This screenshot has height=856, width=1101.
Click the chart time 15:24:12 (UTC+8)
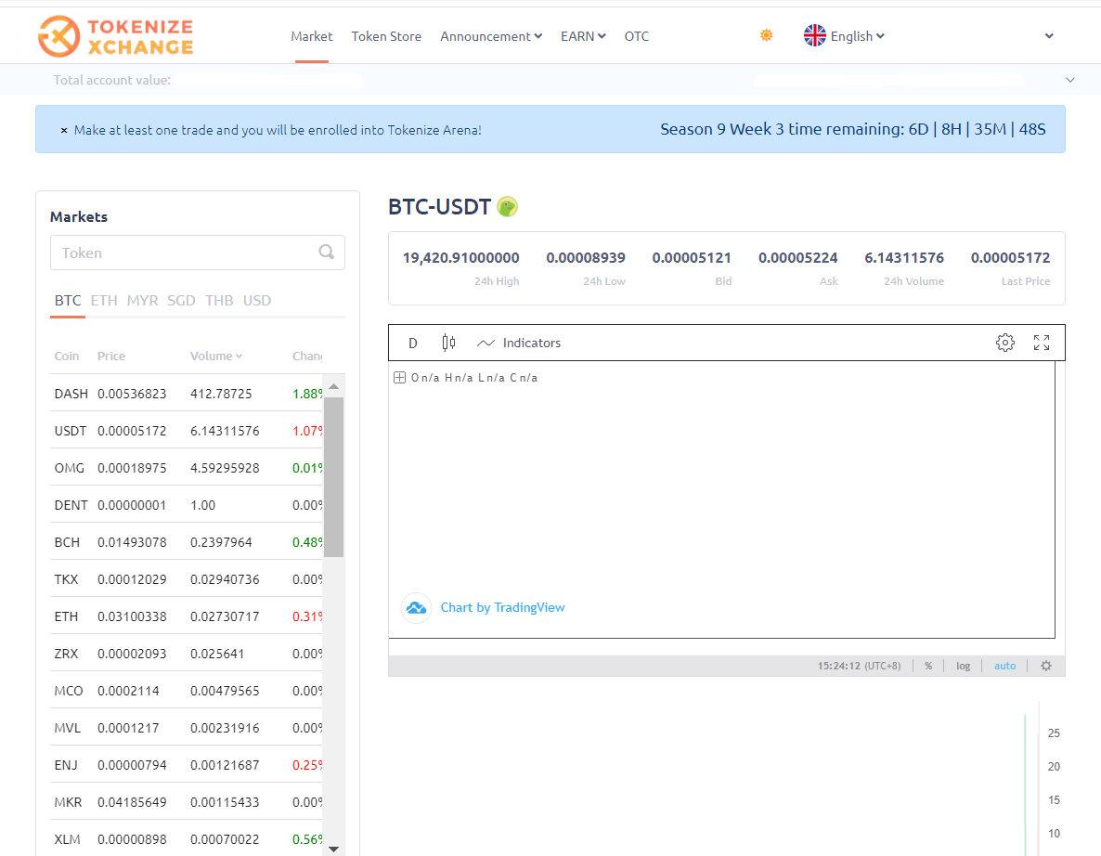tap(859, 666)
